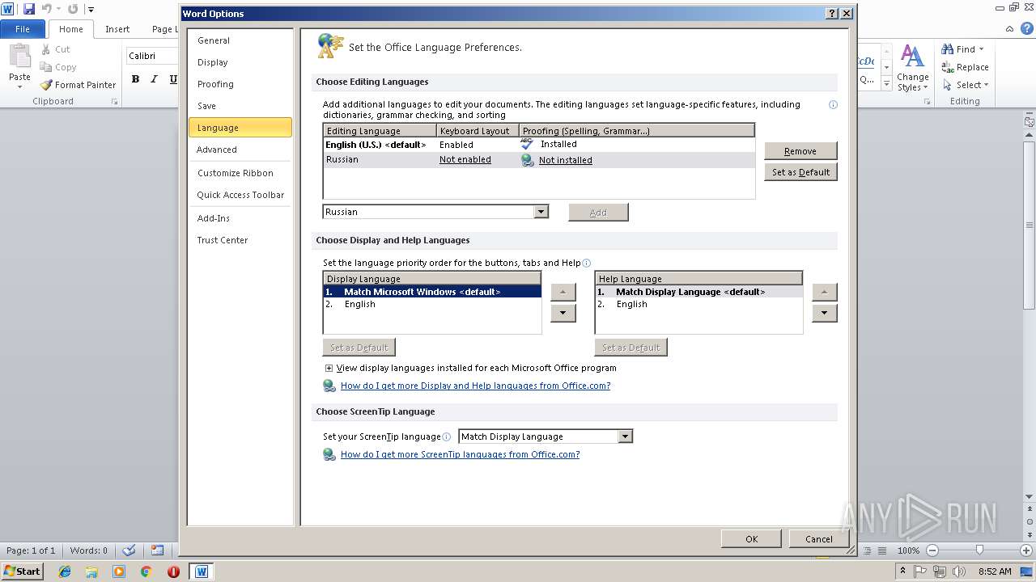1036x582 pixels.
Task: Click info icon beside editing languages description
Action: 833,104
